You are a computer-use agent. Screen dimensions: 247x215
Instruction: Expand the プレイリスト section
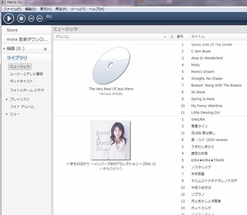click(x=7, y=100)
